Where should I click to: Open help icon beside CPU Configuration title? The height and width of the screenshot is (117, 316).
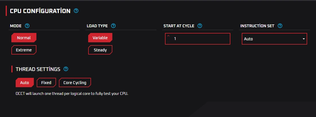[x=76, y=11]
